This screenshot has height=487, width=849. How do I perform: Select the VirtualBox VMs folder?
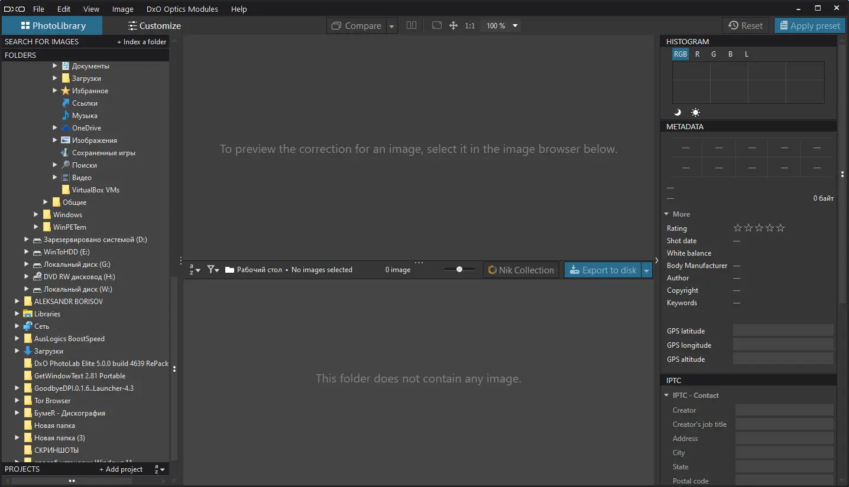point(96,190)
